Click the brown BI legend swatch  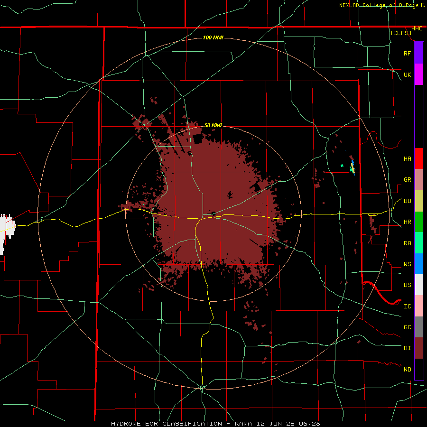point(419,348)
